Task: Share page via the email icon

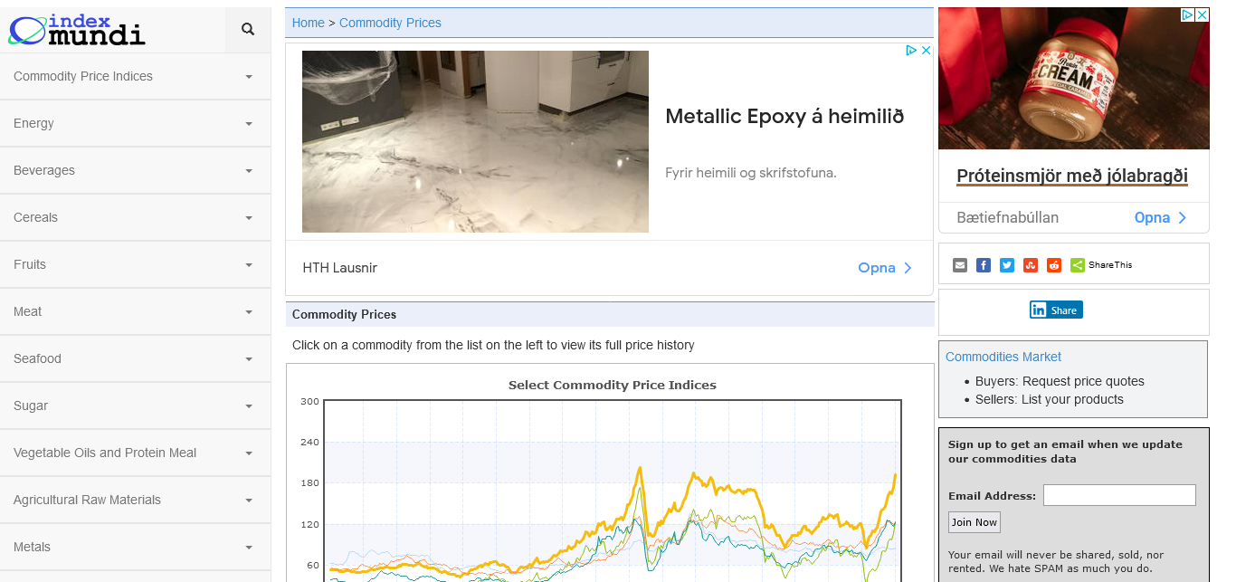Action: click(960, 265)
